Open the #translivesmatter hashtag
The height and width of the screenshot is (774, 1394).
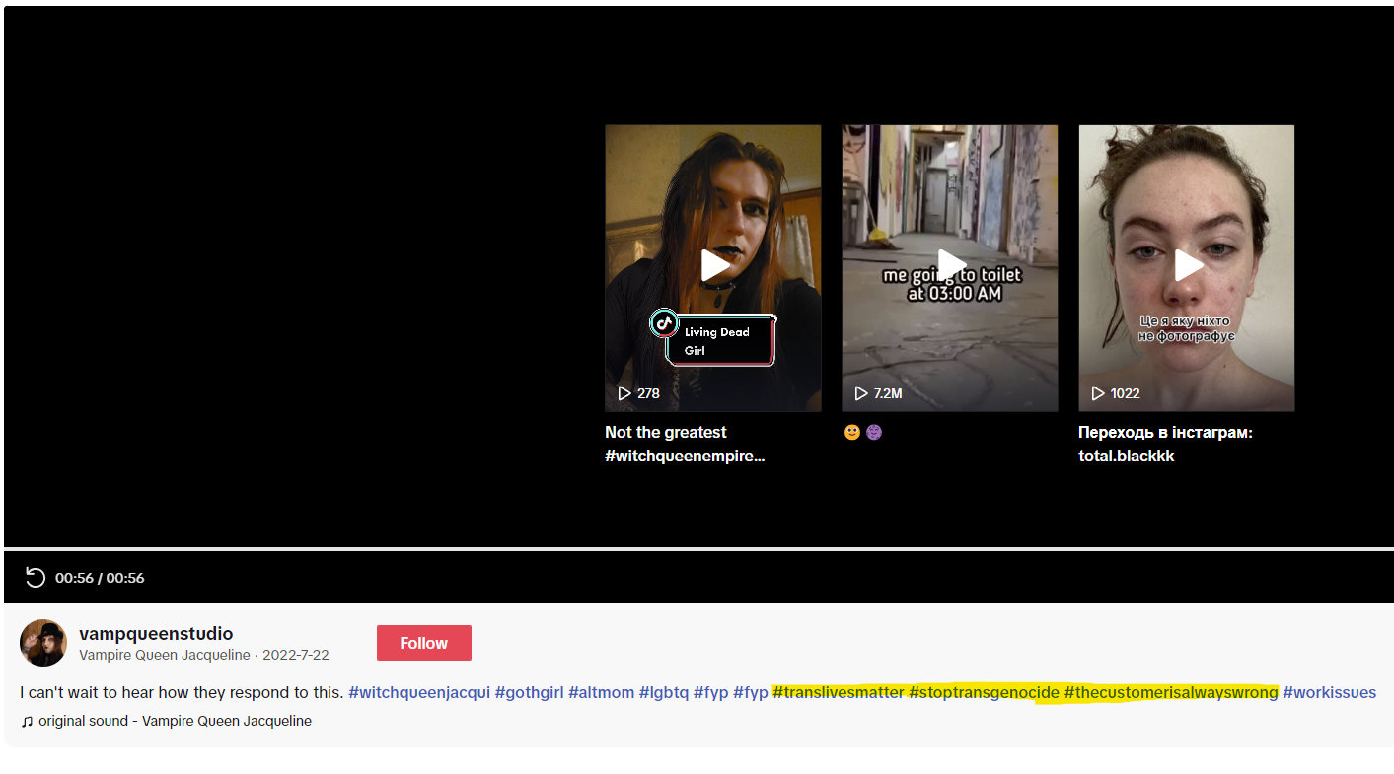[839, 692]
